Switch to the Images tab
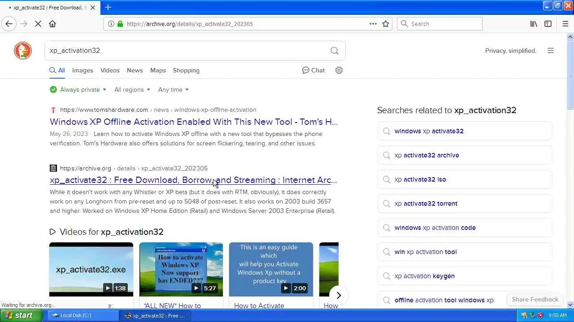The height and width of the screenshot is (322, 574). [x=83, y=70]
